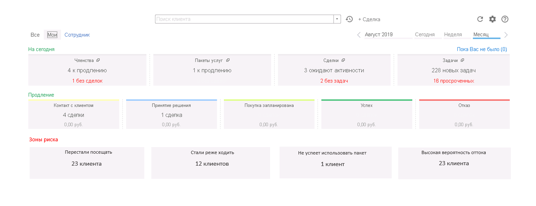
Task: Open Членства in new window icon
Action: pos(98,60)
